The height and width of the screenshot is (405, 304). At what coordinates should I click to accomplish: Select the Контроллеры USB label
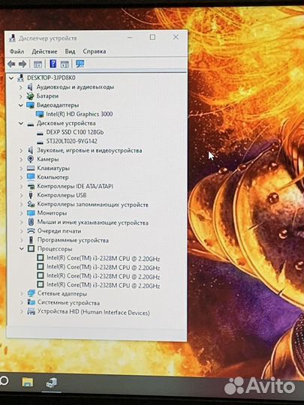62,195
